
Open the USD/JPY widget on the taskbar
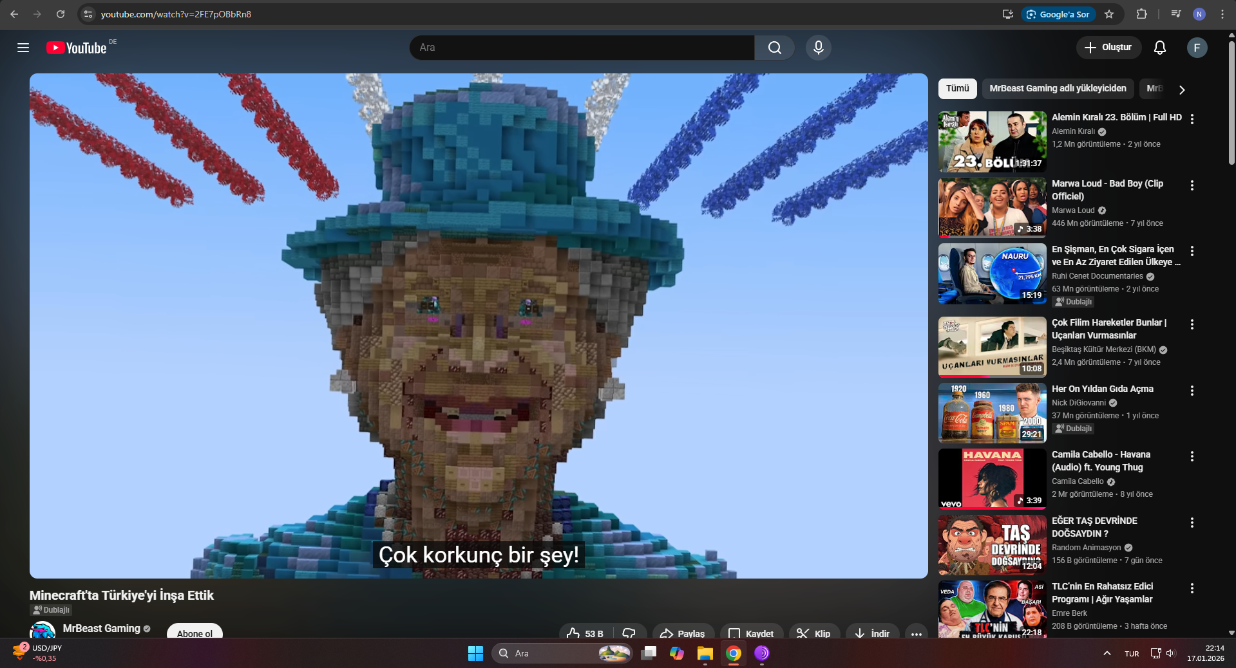[37, 653]
